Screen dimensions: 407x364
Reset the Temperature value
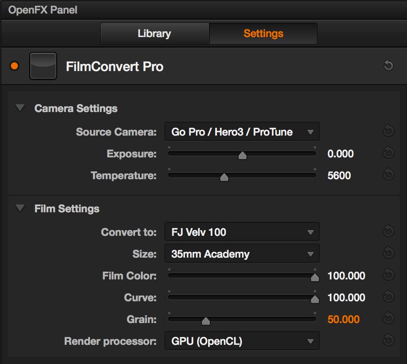[389, 174]
